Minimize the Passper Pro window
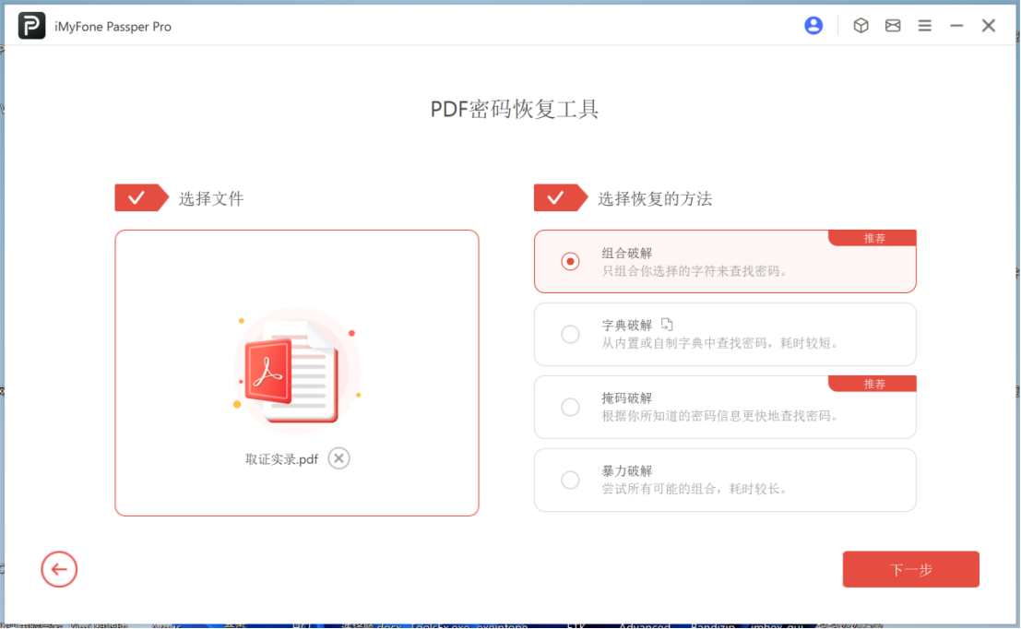Viewport: 1021px width, 629px height. (x=956, y=26)
